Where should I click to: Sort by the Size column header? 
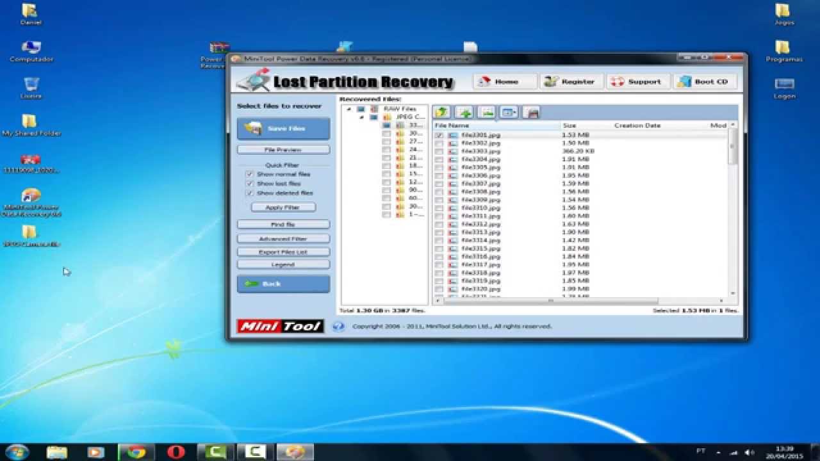(x=586, y=125)
